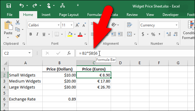Toggle Bold formatting

tap(31, 34)
